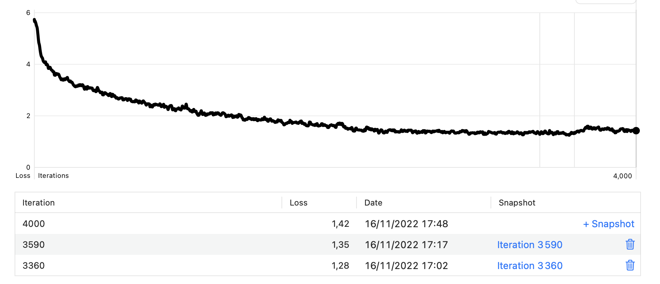Screen dimensions: 660x284
Task: Click the loss value 1,28
Action: (340, 266)
